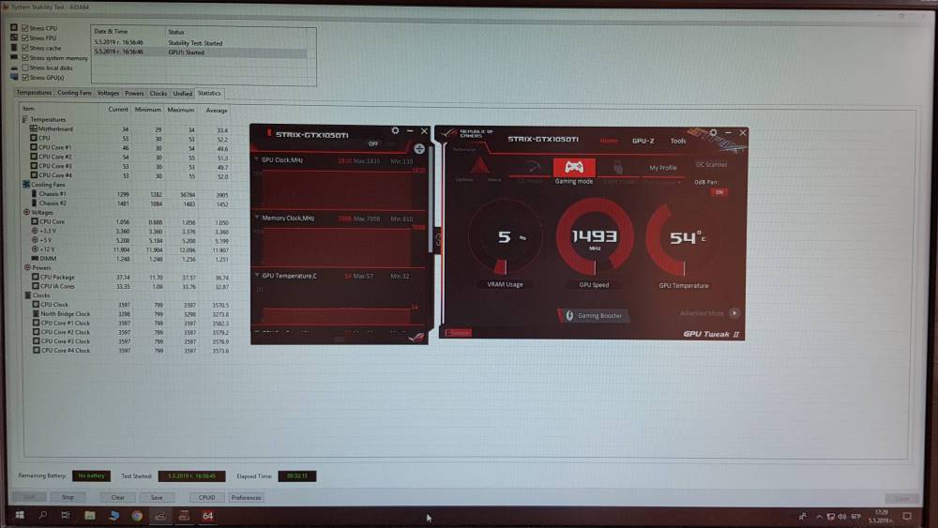Image resolution: width=938 pixels, height=528 pixels.
Task: Click the Advanced Mode arrow button
Action: click(x=734, y=312)
